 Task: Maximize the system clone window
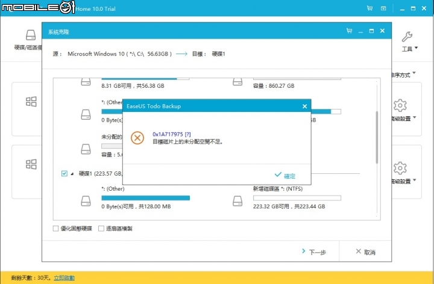(371, 31)
